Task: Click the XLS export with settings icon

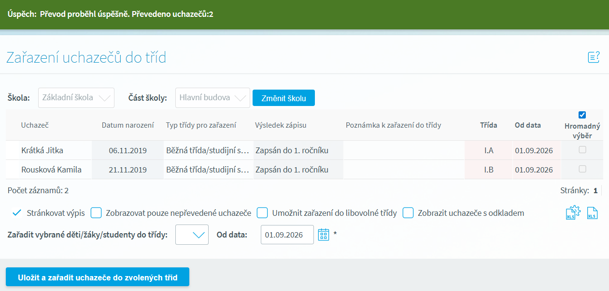Action: (x=573, y=213)
